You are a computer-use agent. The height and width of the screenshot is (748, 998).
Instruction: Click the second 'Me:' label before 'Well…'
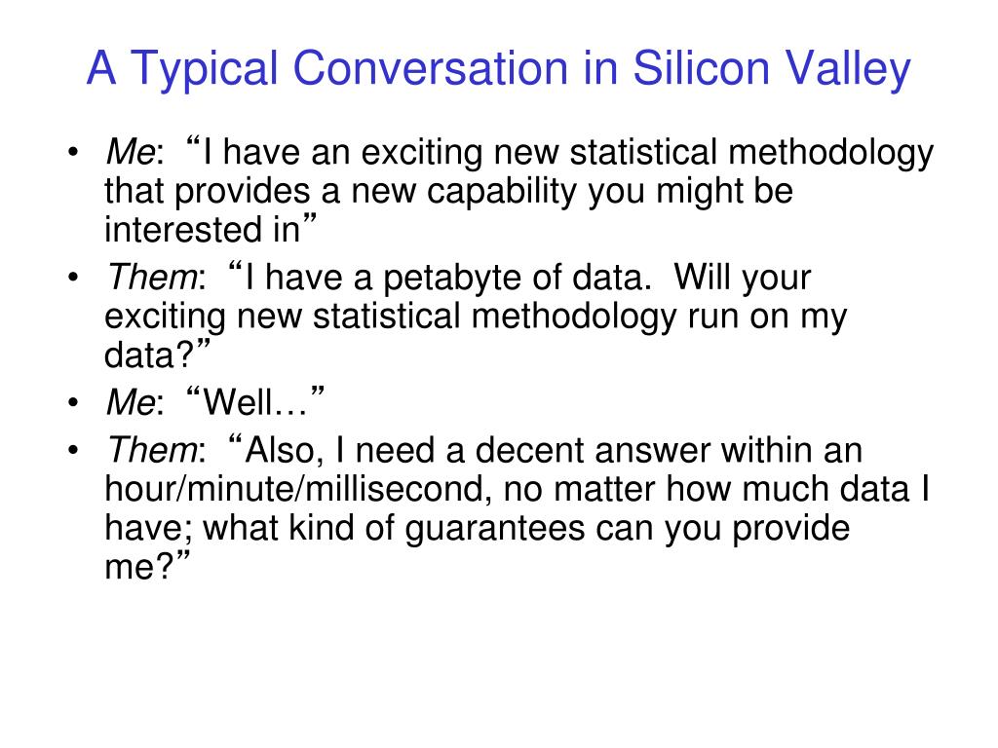[x=134, y=402]
